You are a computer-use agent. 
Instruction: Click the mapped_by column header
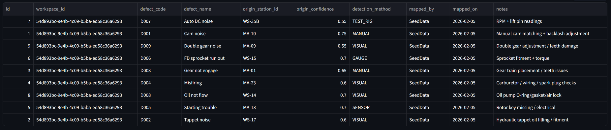coord(428,9)
